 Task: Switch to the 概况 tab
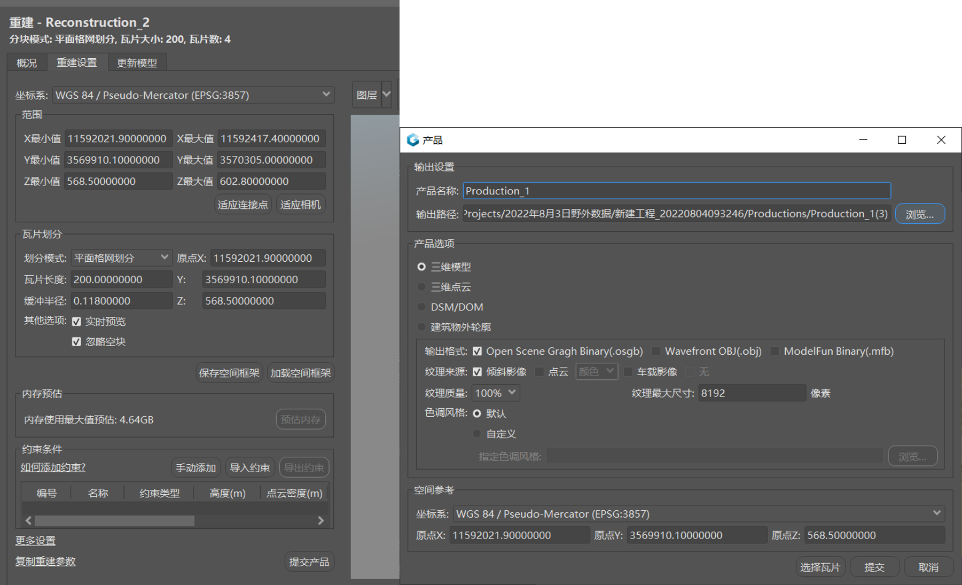coord(27,63)
